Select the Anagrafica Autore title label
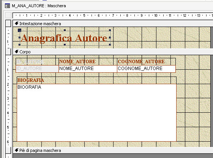Viewport: 213px width, 158px height. tap(65, 38)
